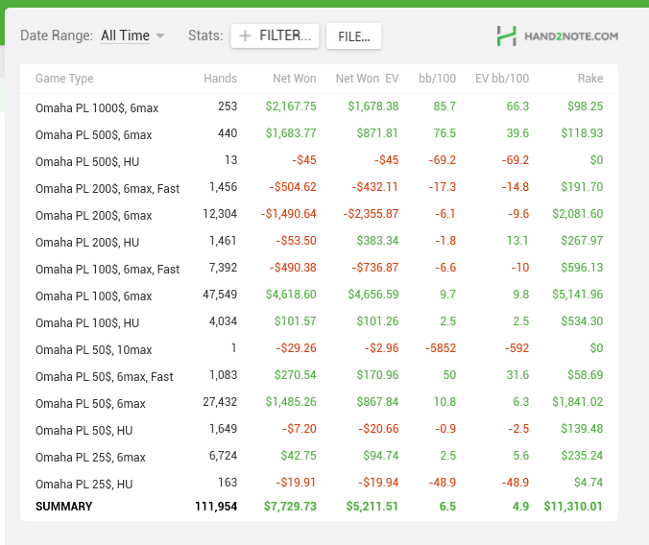Sort by Net Won column header
The width and height of the screenshot is (649, 545).
click(295, 79)
